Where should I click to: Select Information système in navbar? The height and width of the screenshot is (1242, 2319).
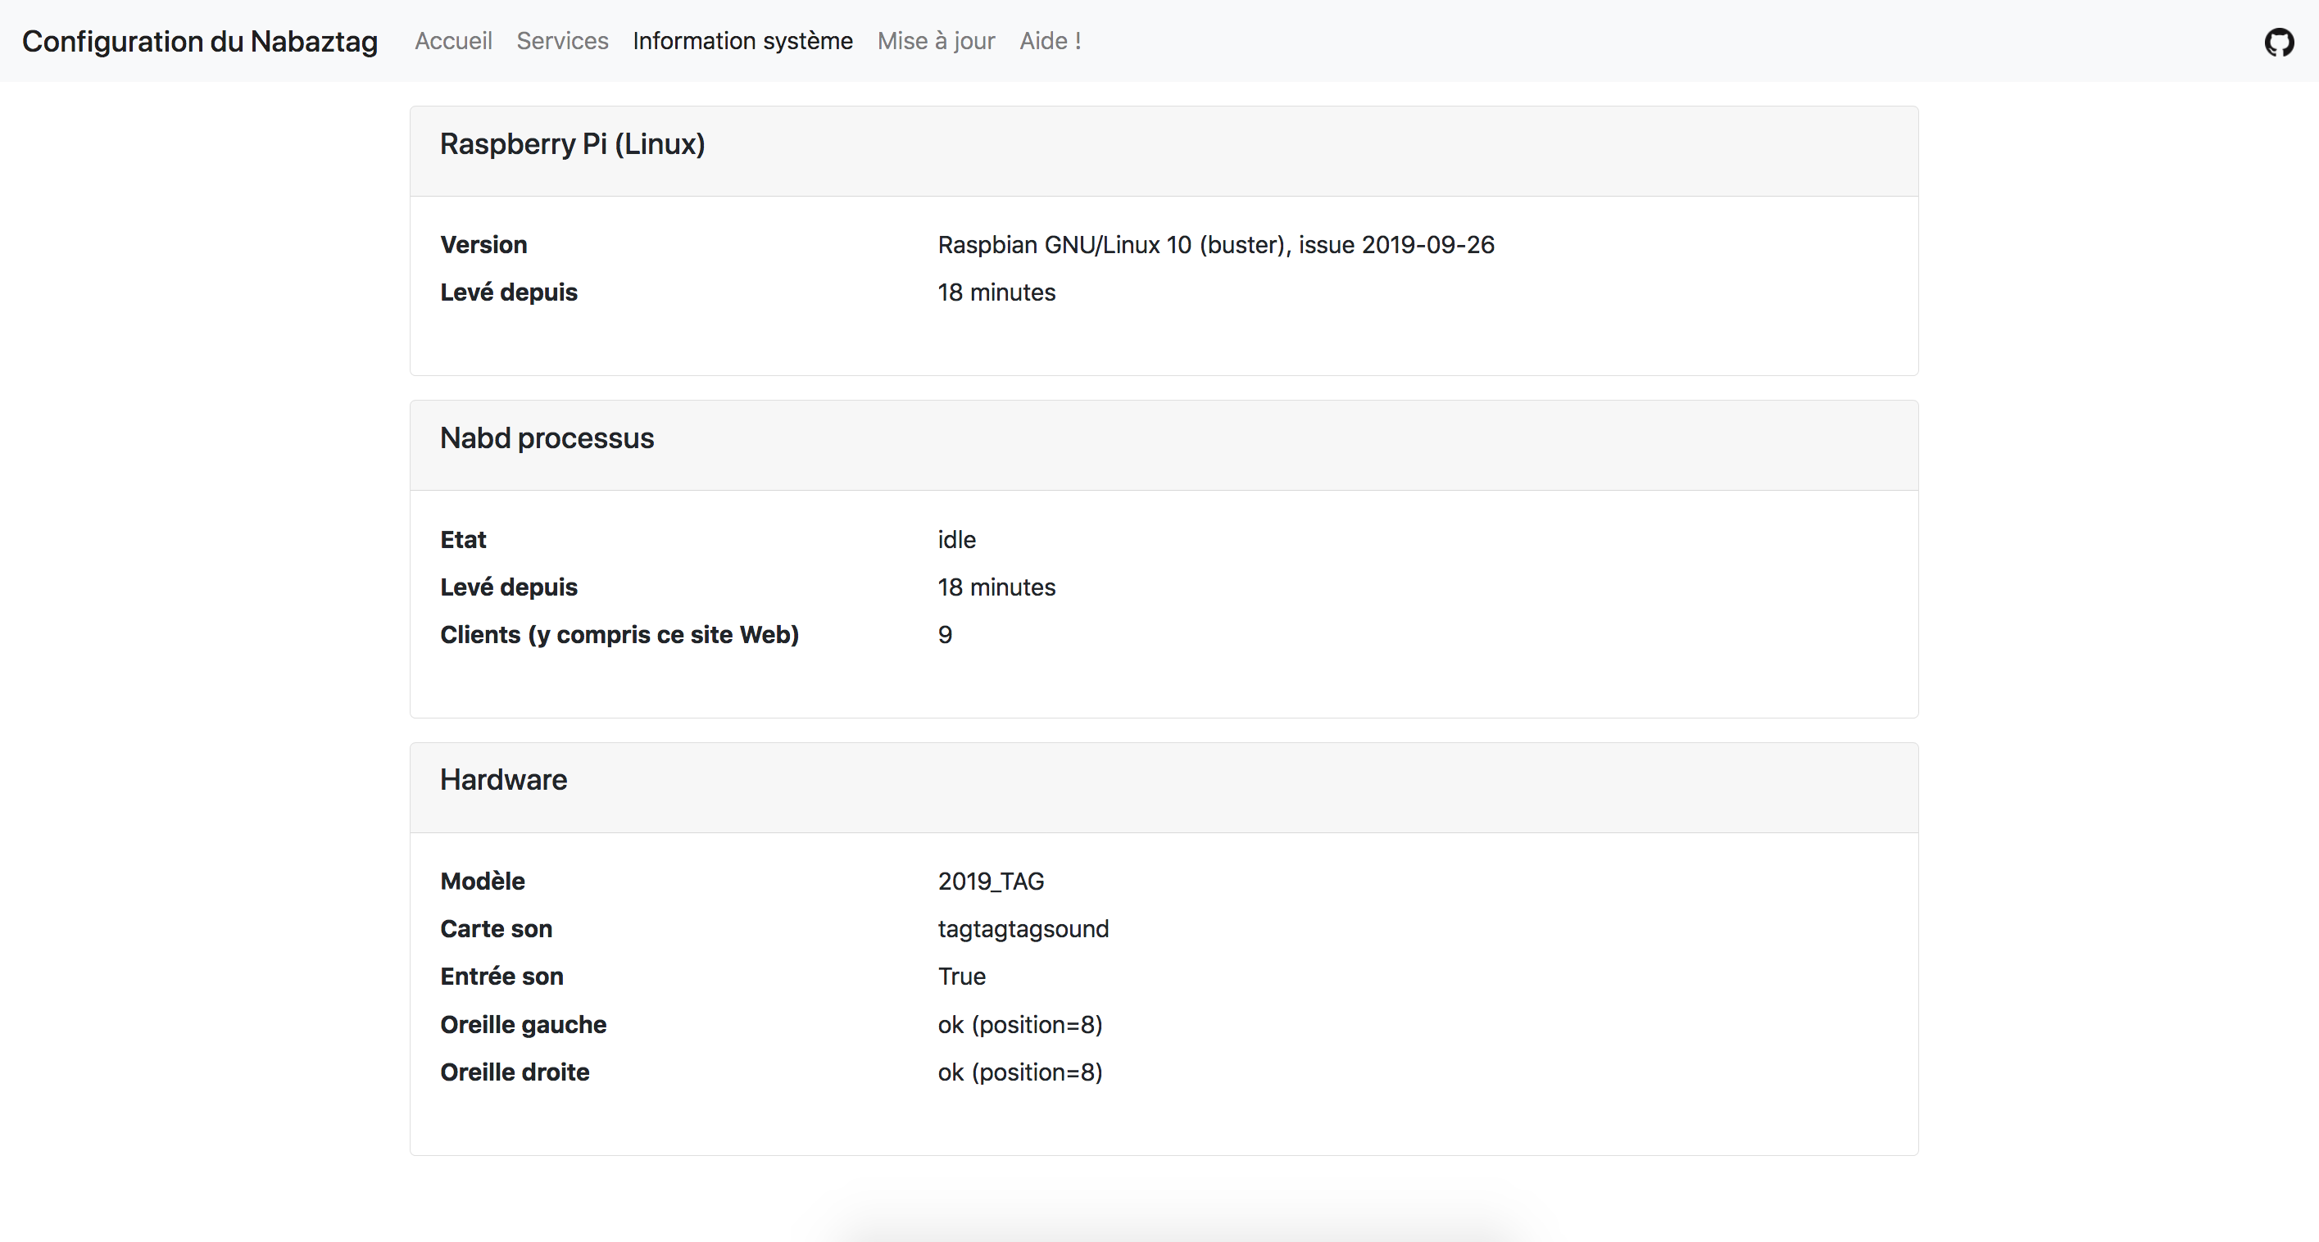click(742, 42)
